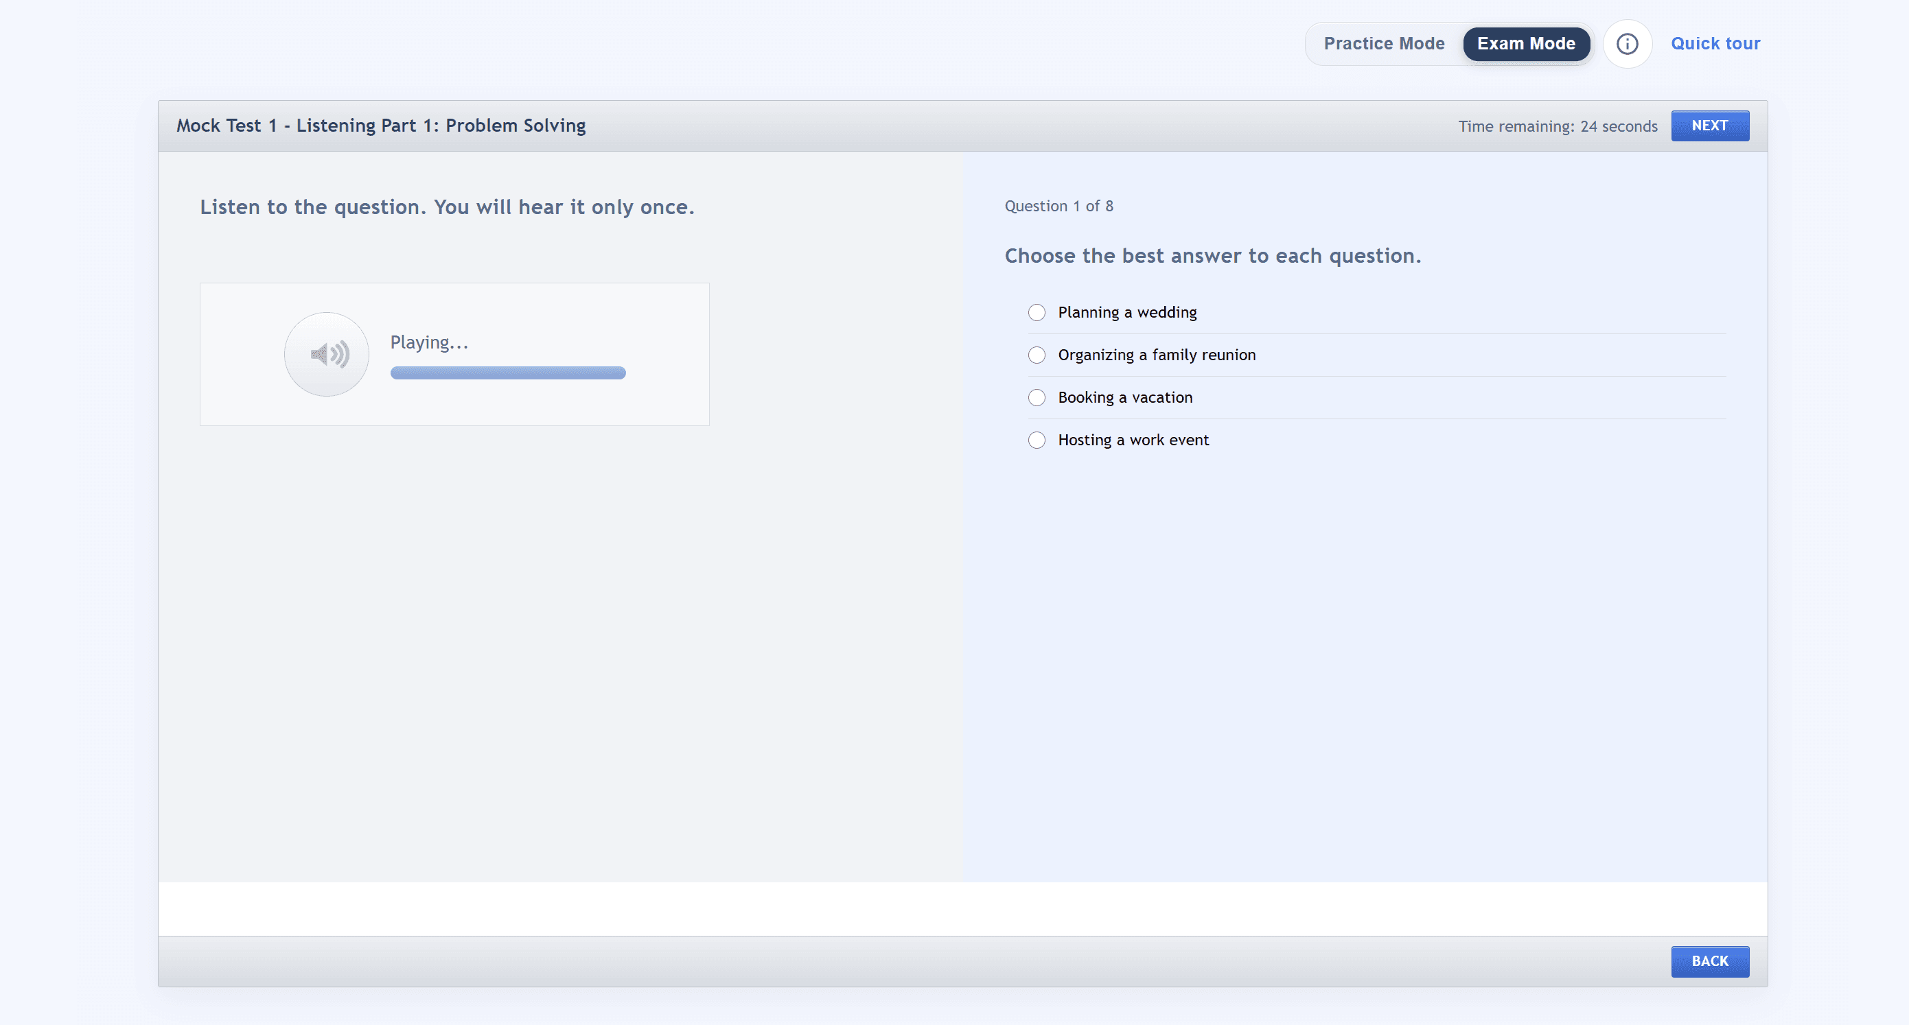Enable Exam Mode

(1526, 44)
